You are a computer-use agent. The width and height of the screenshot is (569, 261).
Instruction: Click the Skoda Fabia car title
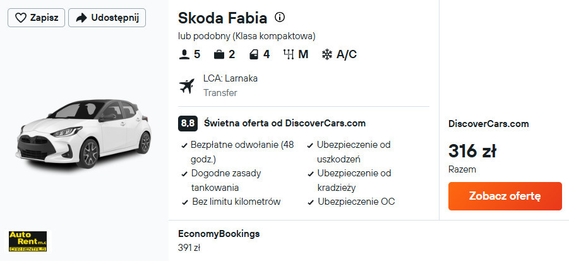coord(222,18)
